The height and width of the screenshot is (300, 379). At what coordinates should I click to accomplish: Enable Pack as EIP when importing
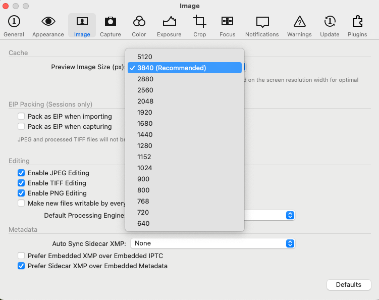21,116
